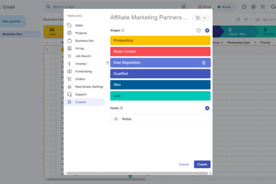
Task: Share the pipeline
Action: click(269, 19)
